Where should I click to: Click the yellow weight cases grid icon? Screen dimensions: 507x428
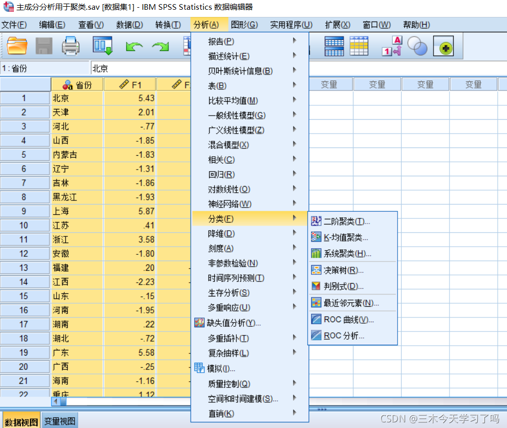coord(359,46)
